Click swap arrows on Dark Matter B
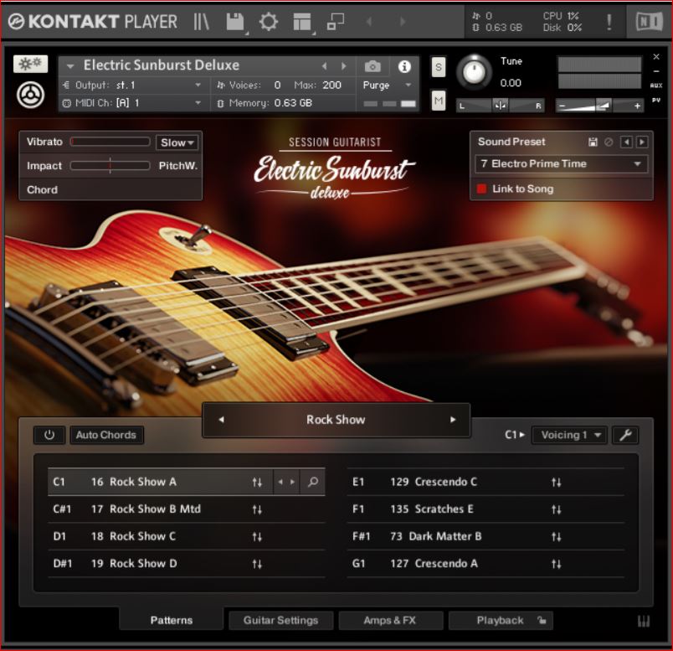This screenshot has height=651, width=673. (557, 536)
